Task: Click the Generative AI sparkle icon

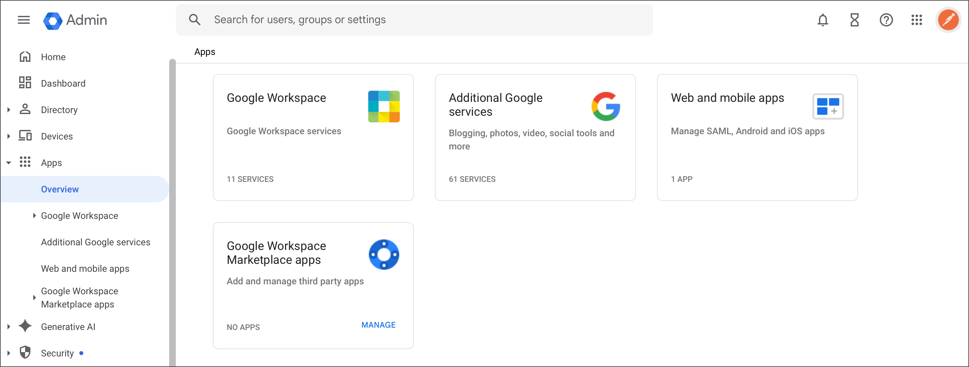Action: 25,326
